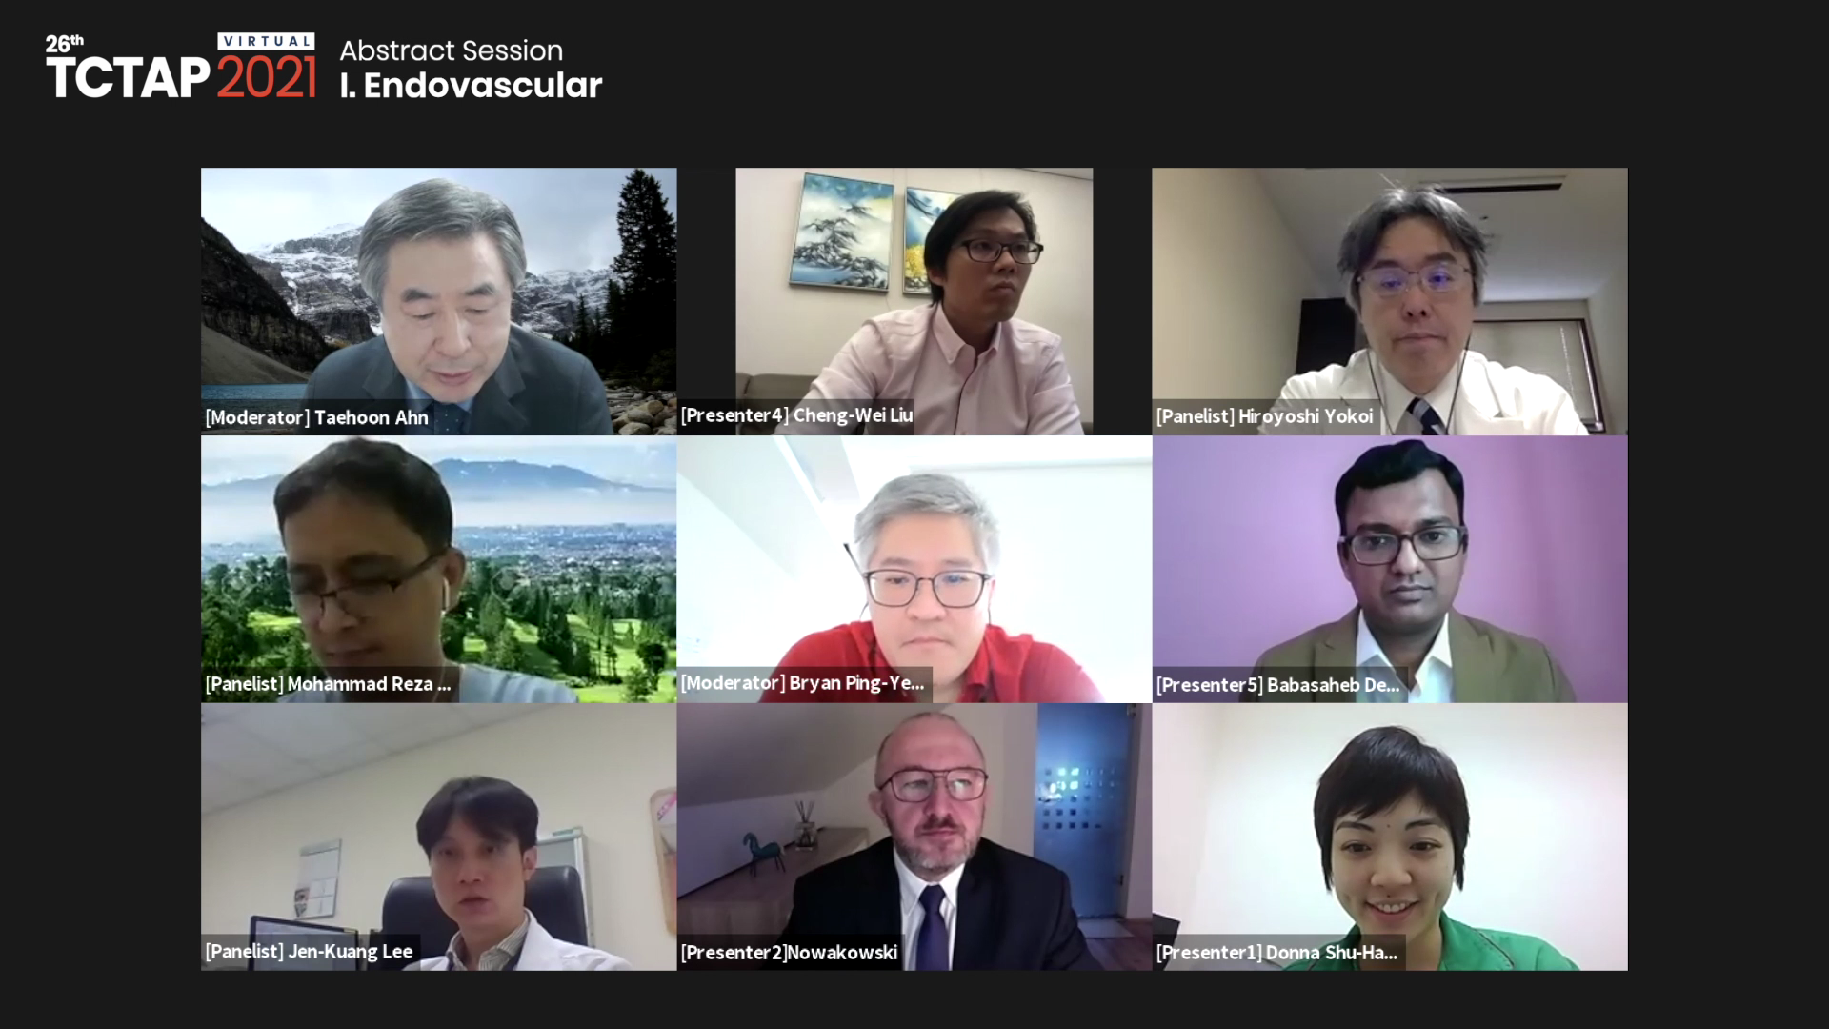Click the TCTAP 2021 logo

pos(181,68)
